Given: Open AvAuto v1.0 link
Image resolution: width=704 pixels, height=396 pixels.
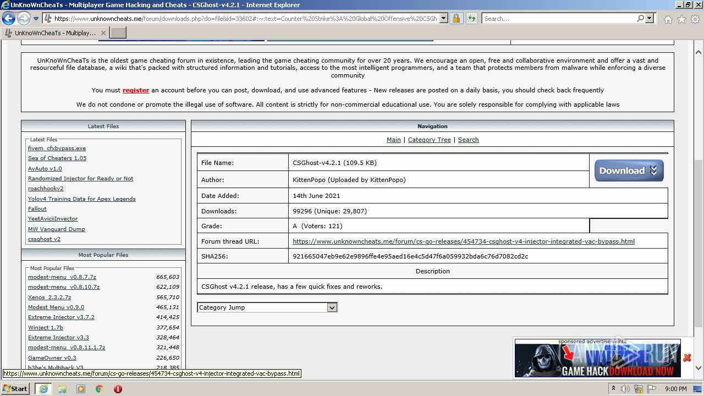Looking at the screenshot, I should [x=45, y=169].
